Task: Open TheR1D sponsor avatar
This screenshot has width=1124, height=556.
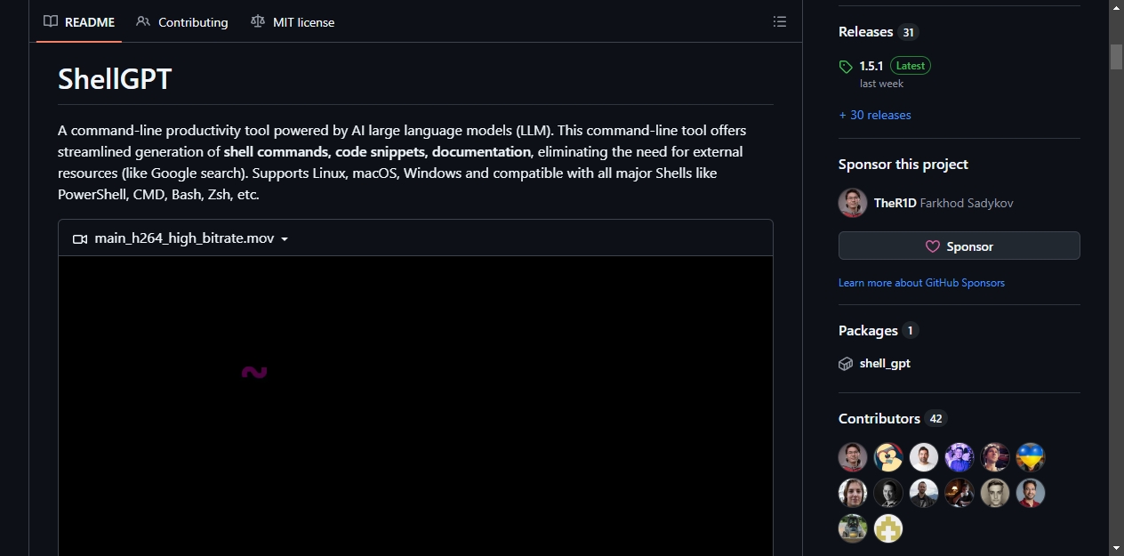Action: 853,203
